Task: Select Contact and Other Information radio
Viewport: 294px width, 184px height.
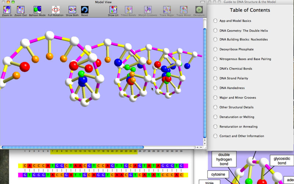Action: pos(215,136)
